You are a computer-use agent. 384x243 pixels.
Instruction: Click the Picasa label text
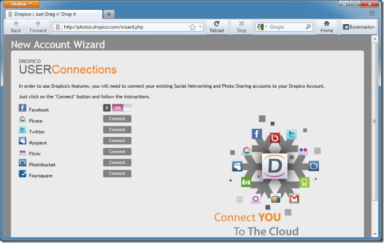click(x=35, y=121)
